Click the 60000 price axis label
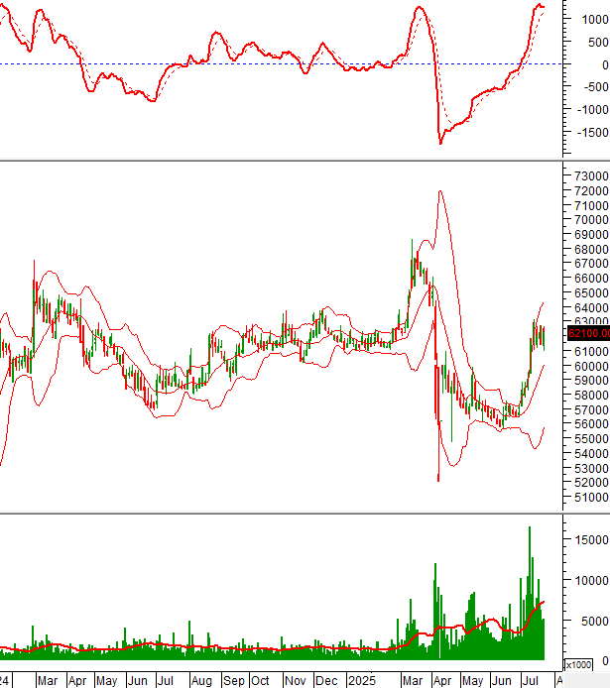 click(591, 366)
